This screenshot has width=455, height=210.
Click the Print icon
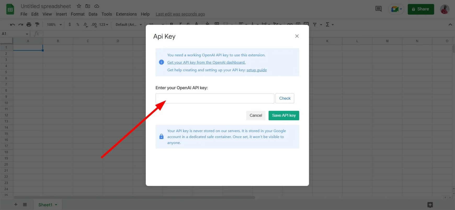[x=29, y=25]
